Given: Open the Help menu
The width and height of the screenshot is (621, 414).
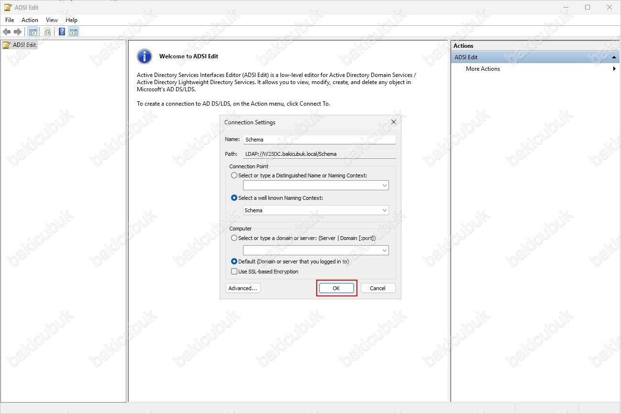Looking at the screenshot, I should pyautogui.click(x=71, y=20).
